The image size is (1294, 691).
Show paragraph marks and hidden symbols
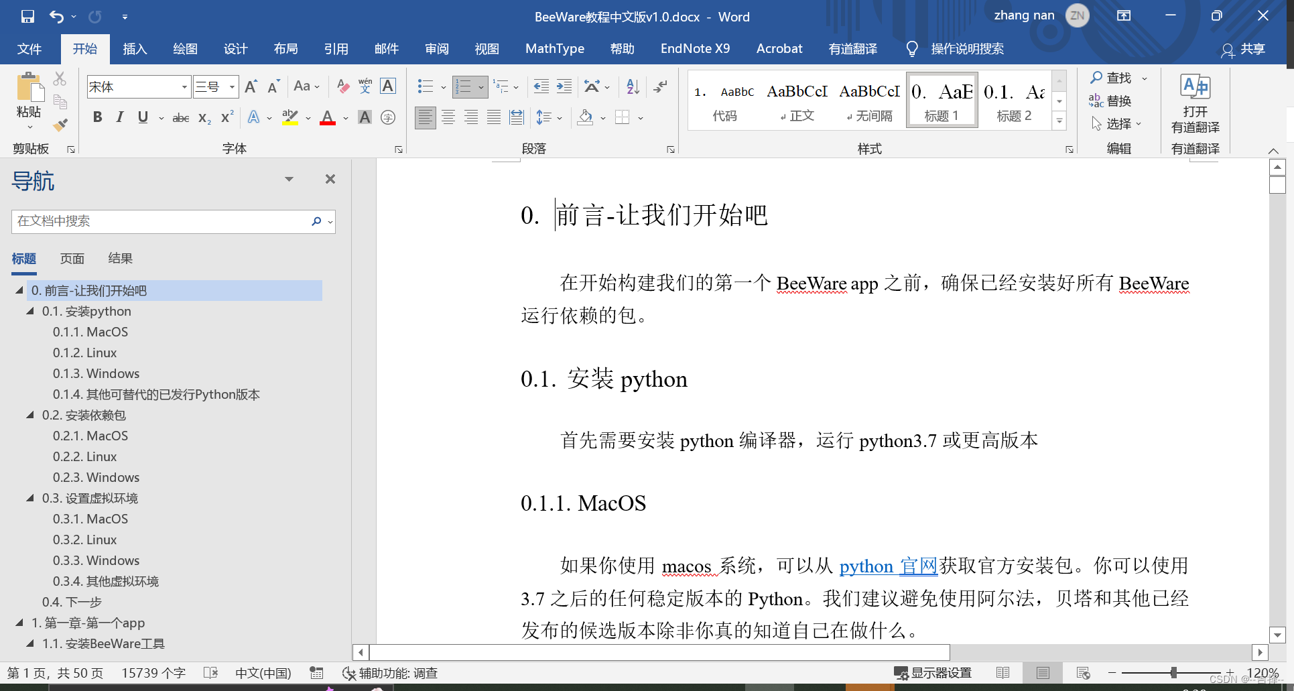coord(661,86)
